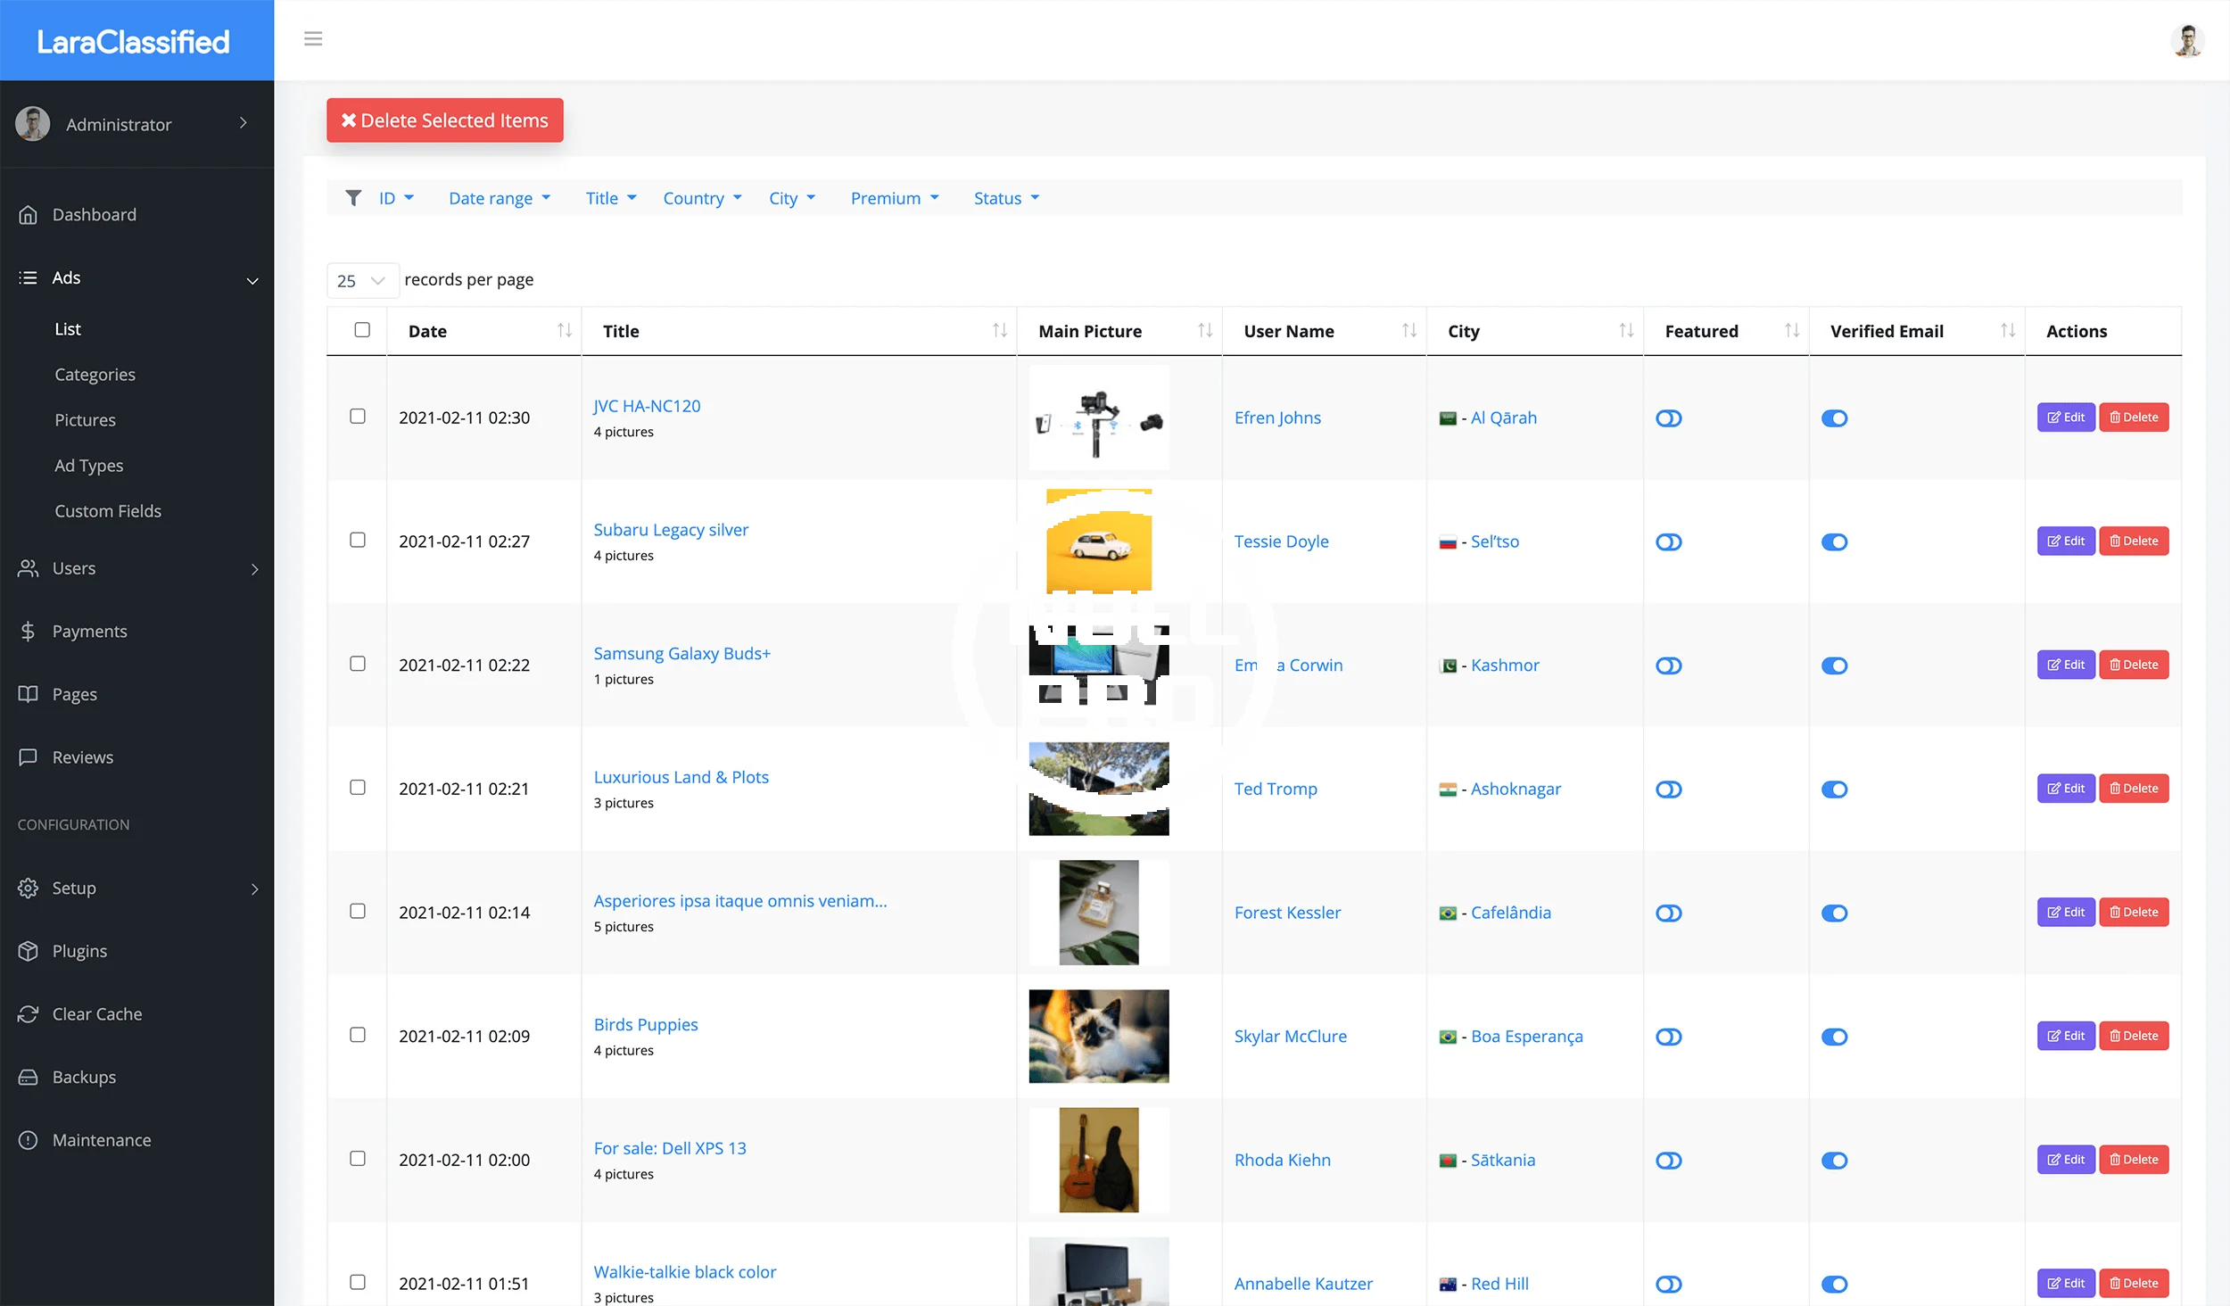Image resolution: width=2230 pixels, height=1306 pixels.
Task: Click the Payments dollar icon
Action: 28,632
